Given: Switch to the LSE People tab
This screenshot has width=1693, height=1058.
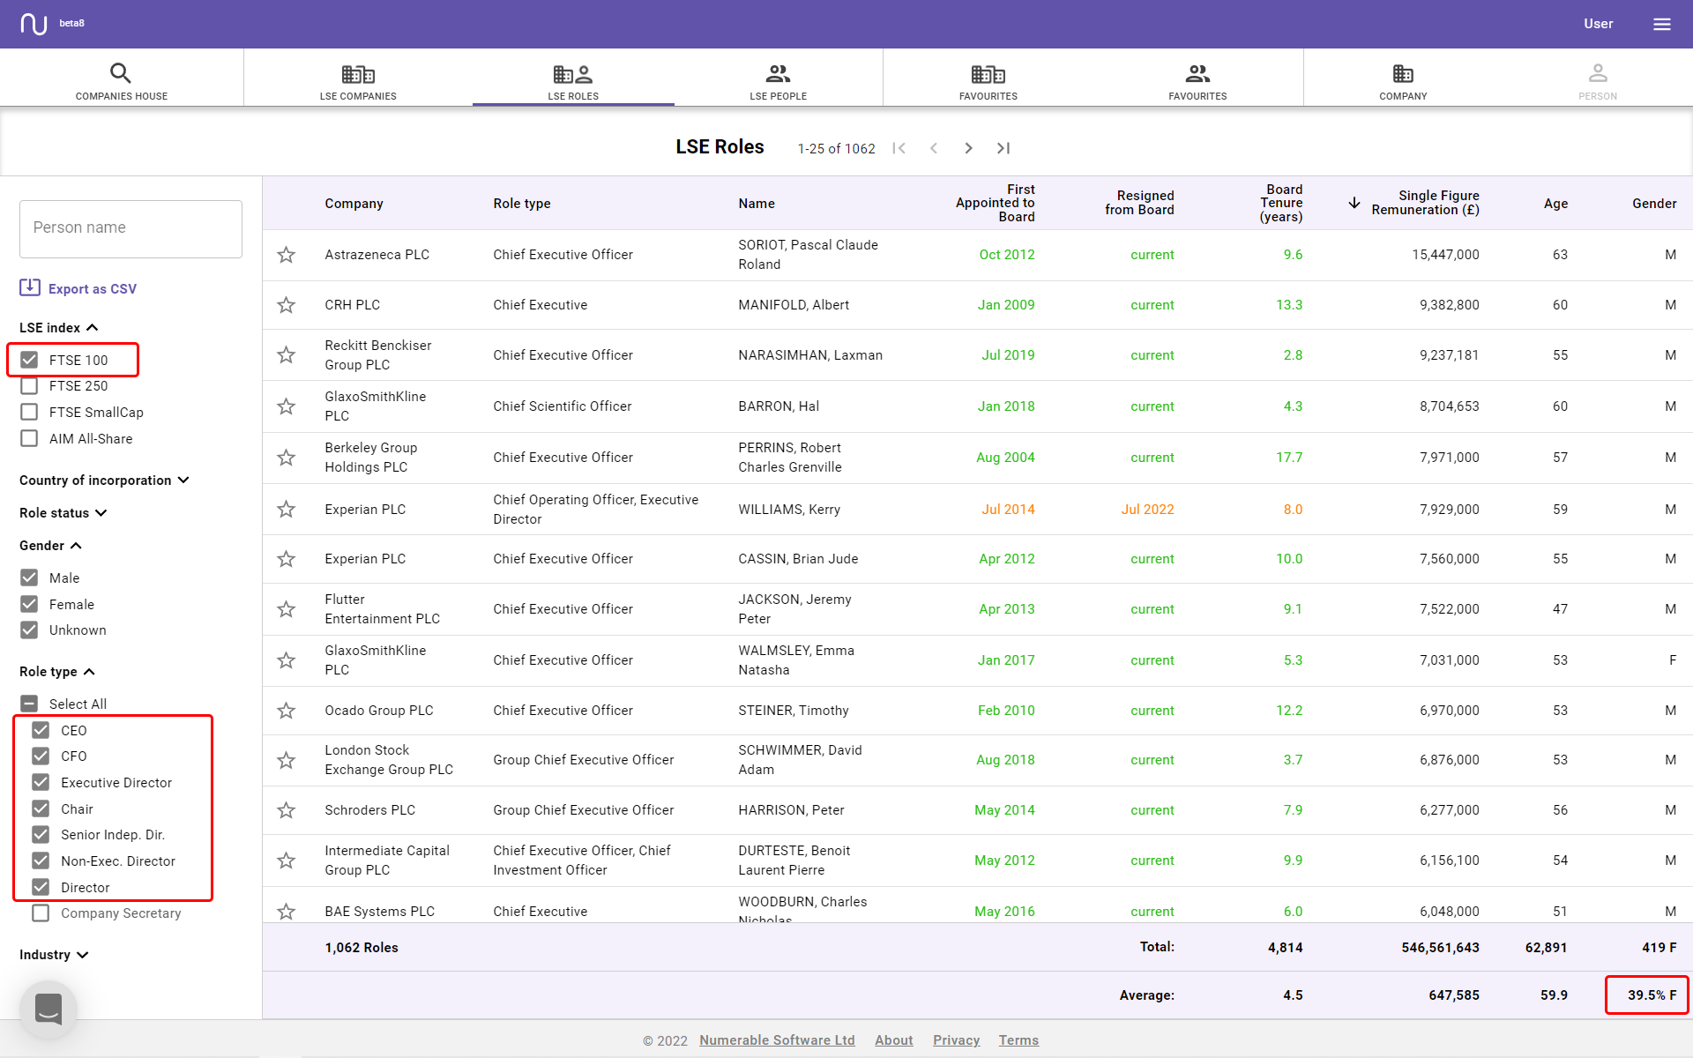Looking at the screenshot, I should [x=779, y=81].
